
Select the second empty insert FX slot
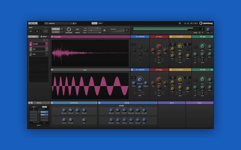[x=200, y=103]
